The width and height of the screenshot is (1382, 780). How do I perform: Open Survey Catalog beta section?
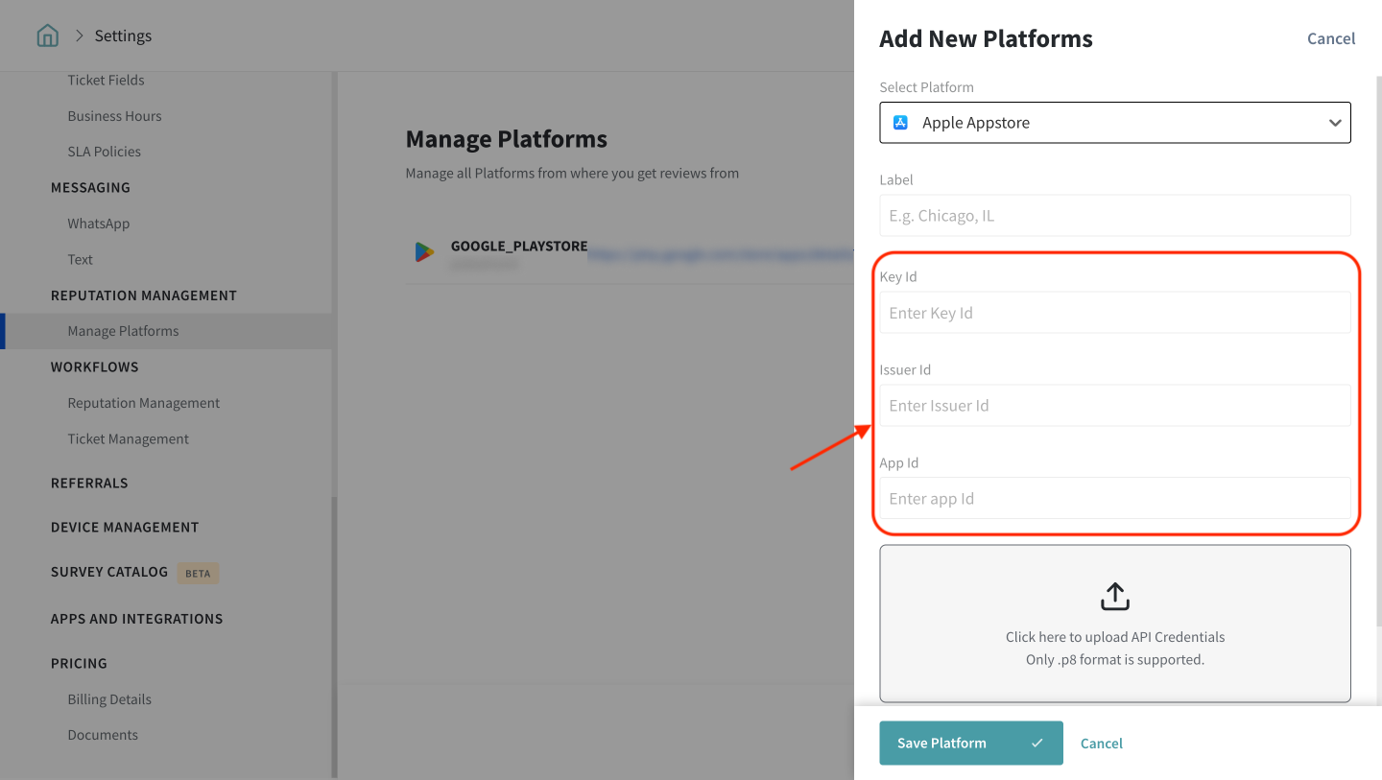coord(109,572)
